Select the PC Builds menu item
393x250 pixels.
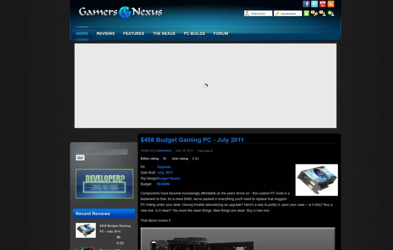tap(194, 34)
